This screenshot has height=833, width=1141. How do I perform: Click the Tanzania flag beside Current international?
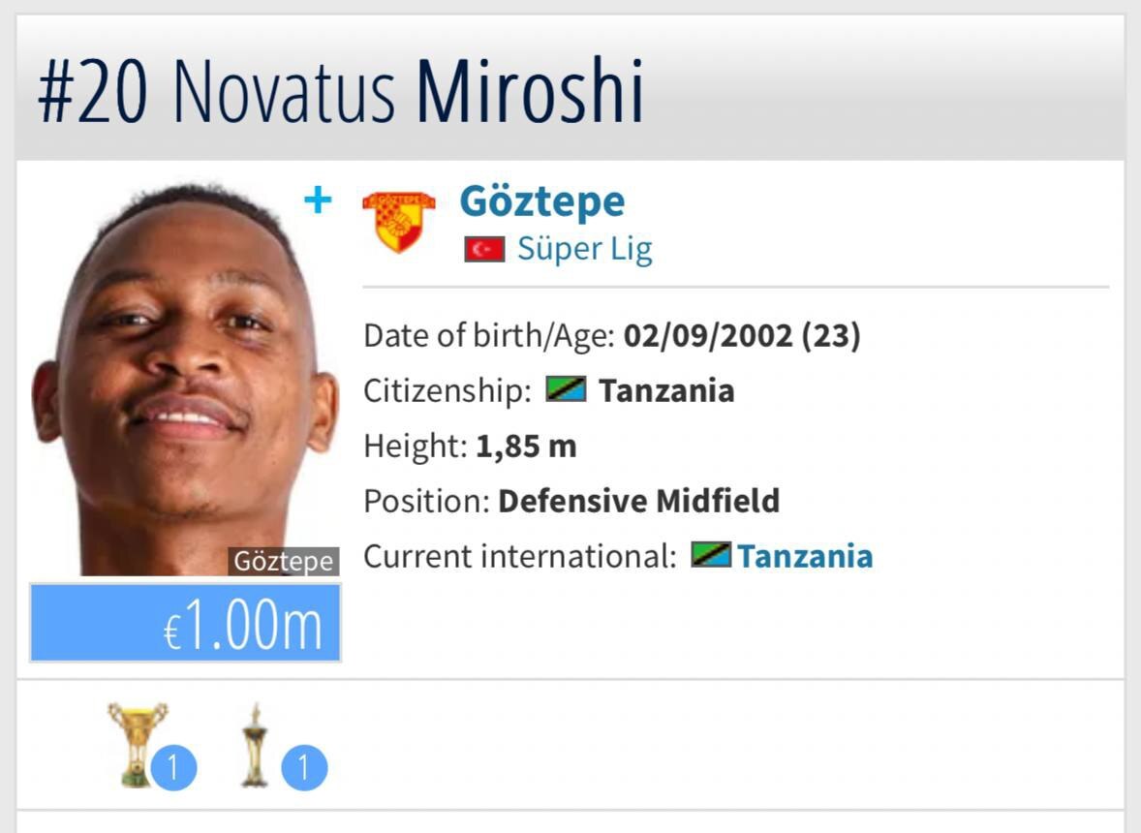710,556
